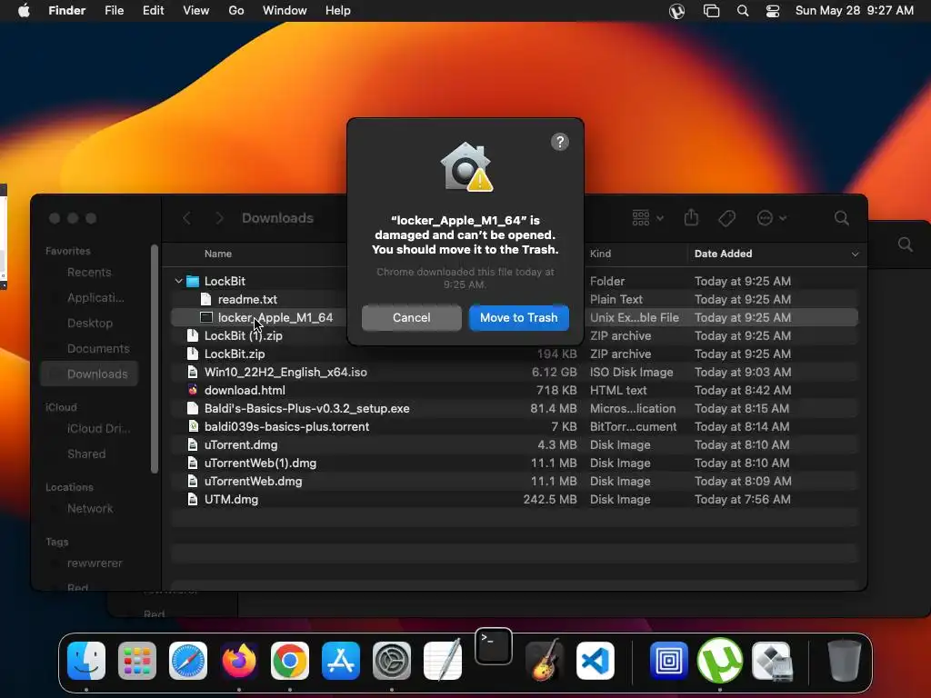Select the uTorrent.dmg file
Viewport: 931px width, 698px height.
241,444
